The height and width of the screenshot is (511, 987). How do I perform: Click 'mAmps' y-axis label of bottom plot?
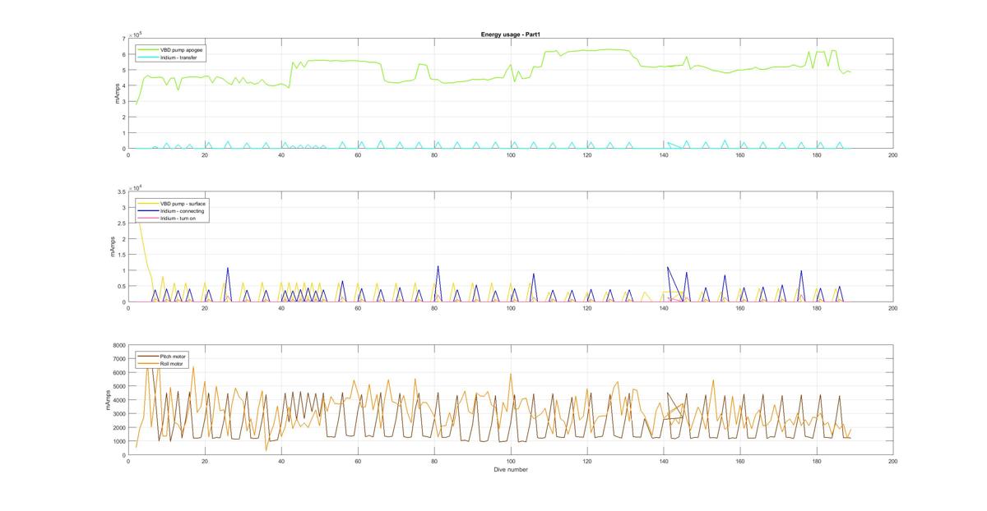pyautogui.click(x=106, y=400)
